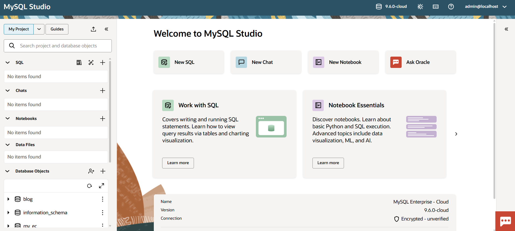
Task: Add new SQL with plus icon
Action: (103, 63)
